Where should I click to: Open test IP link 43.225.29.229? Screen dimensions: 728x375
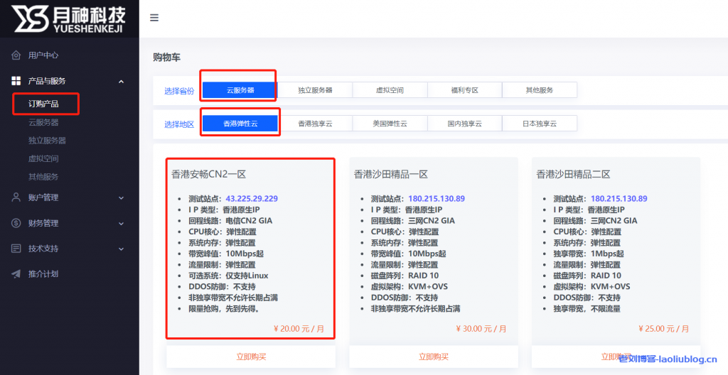pyautogui.click(x=252, y=199)
